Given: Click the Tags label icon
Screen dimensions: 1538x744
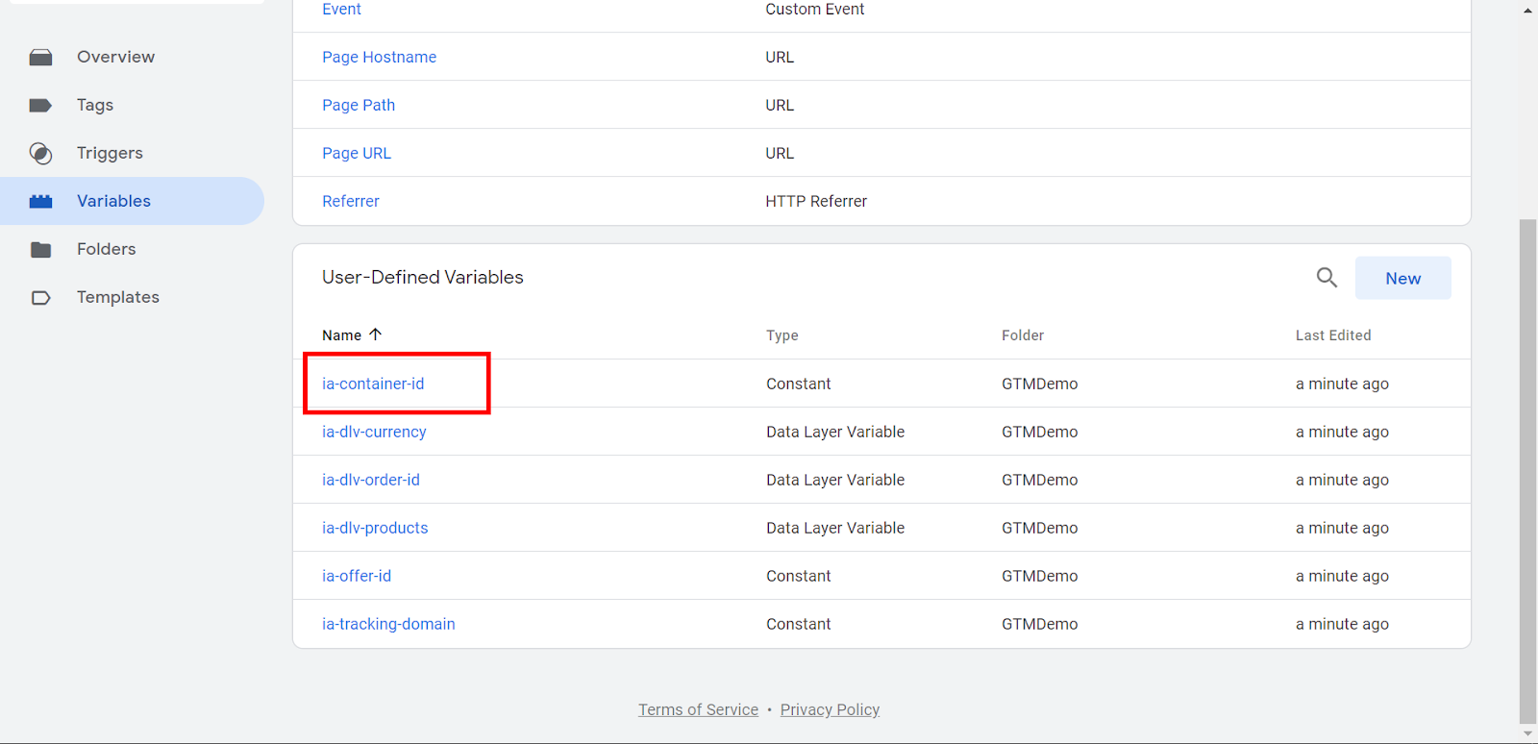Looking at the screenshot, I should [x=40, y=106].
